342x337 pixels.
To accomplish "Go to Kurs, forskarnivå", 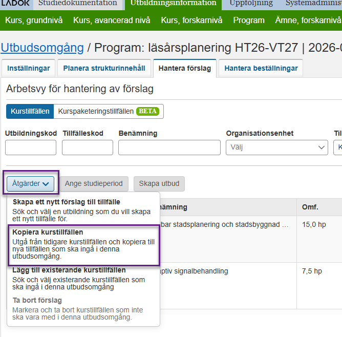I will (191, 20).
